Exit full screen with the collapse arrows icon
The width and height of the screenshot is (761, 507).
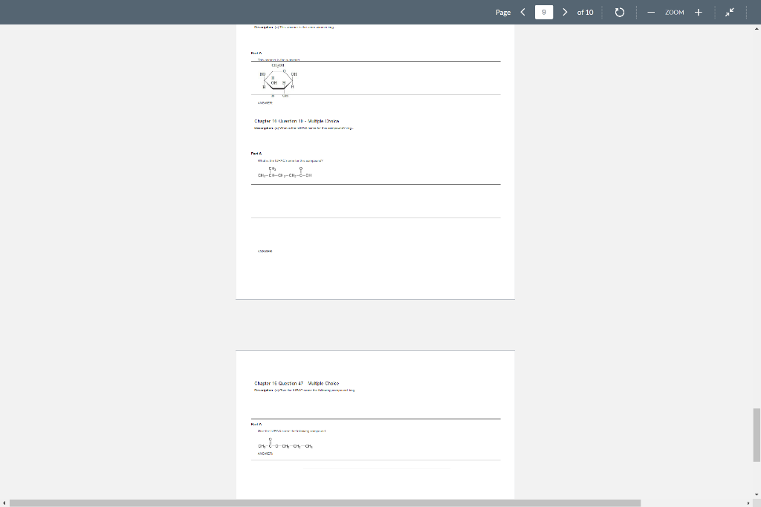pos(730,12)
